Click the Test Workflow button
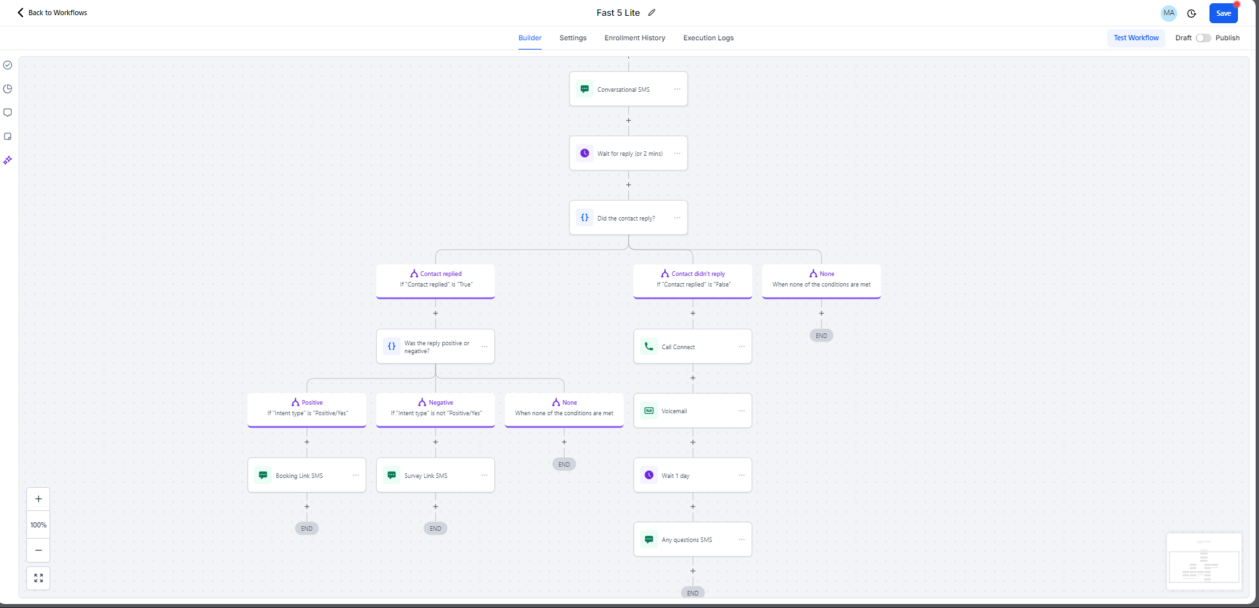 pyautogui.click(x=1136, y=38)
